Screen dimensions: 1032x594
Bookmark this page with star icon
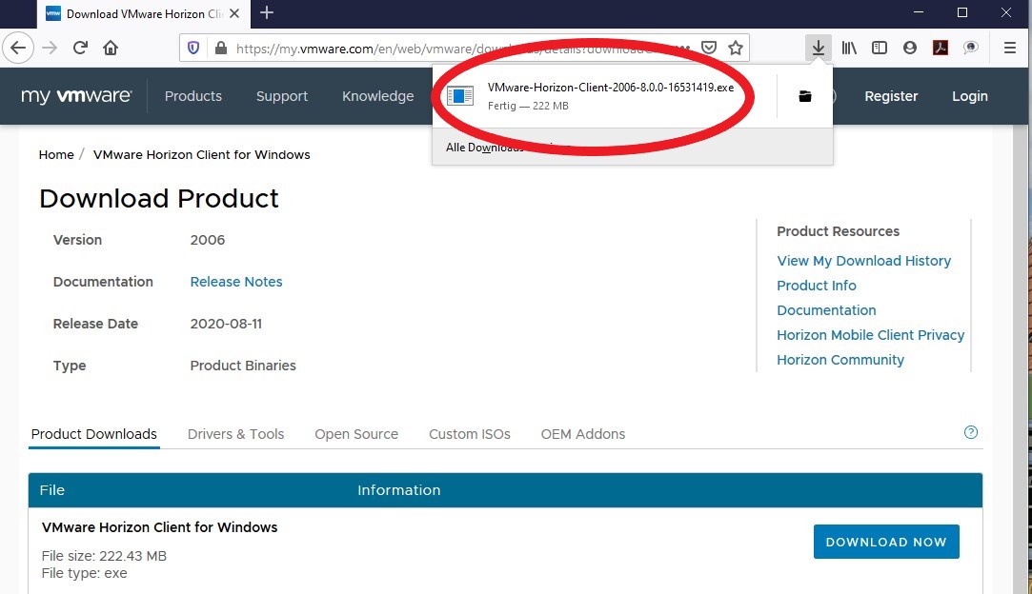(x=735, y=48)
